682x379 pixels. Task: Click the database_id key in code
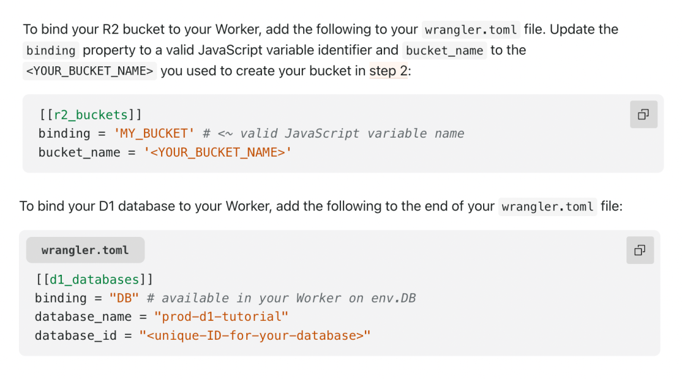76,336
